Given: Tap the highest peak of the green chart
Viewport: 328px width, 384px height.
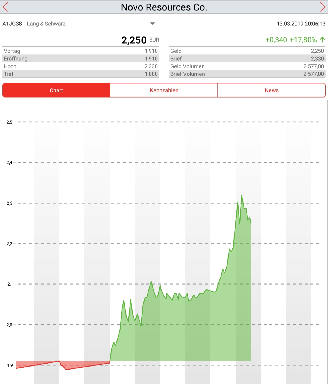Looking at the screenshot, I should pos(242,196).
